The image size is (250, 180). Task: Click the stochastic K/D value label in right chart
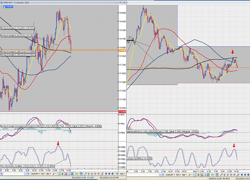[139, 158]
